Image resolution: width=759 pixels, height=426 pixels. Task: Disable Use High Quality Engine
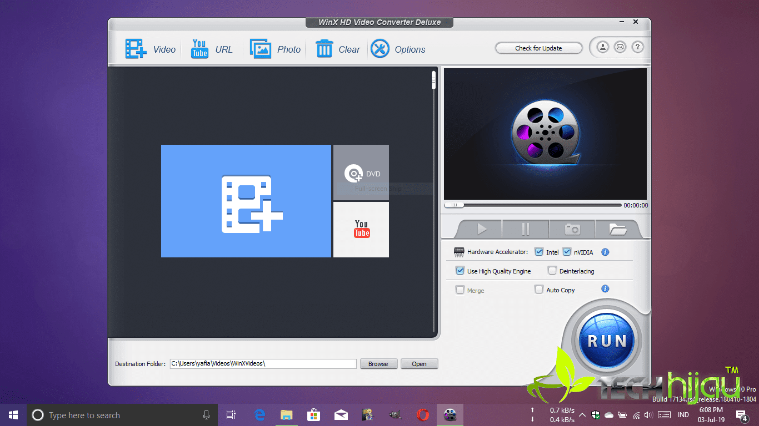[x=460, y=271]
